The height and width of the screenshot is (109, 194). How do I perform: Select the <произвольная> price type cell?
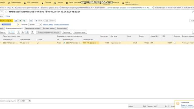point(118,43)
